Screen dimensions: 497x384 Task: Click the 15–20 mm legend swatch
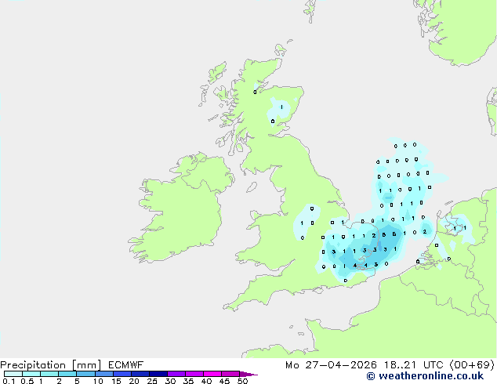coord(122,374)
